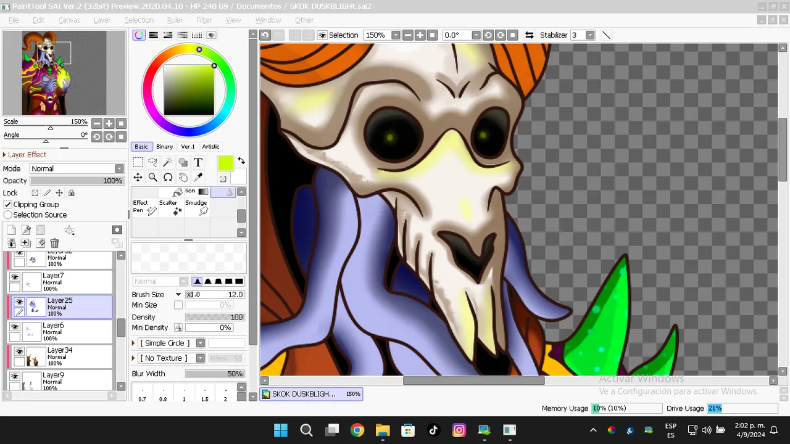Zoom in with navigator plus button
This screenshot has width=790, height=444.
click(109, 123)
